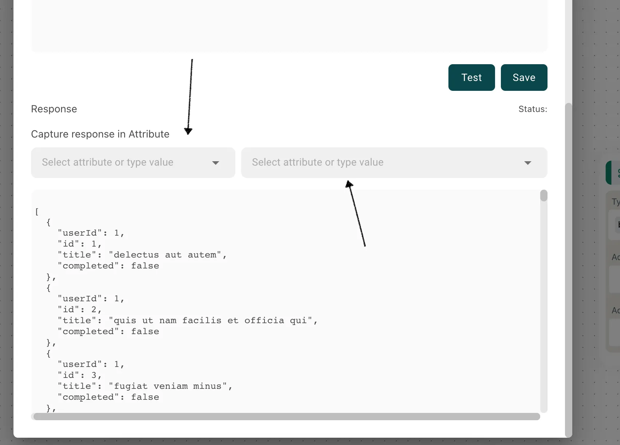The height and width of the screenshot is (445, 620).
Task: Click the Save button
Action: pos(524,77)
